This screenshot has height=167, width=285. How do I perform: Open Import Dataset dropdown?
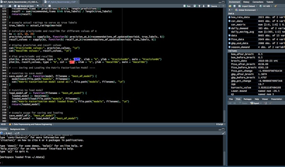pyautogui.click(x=247, y=6)
